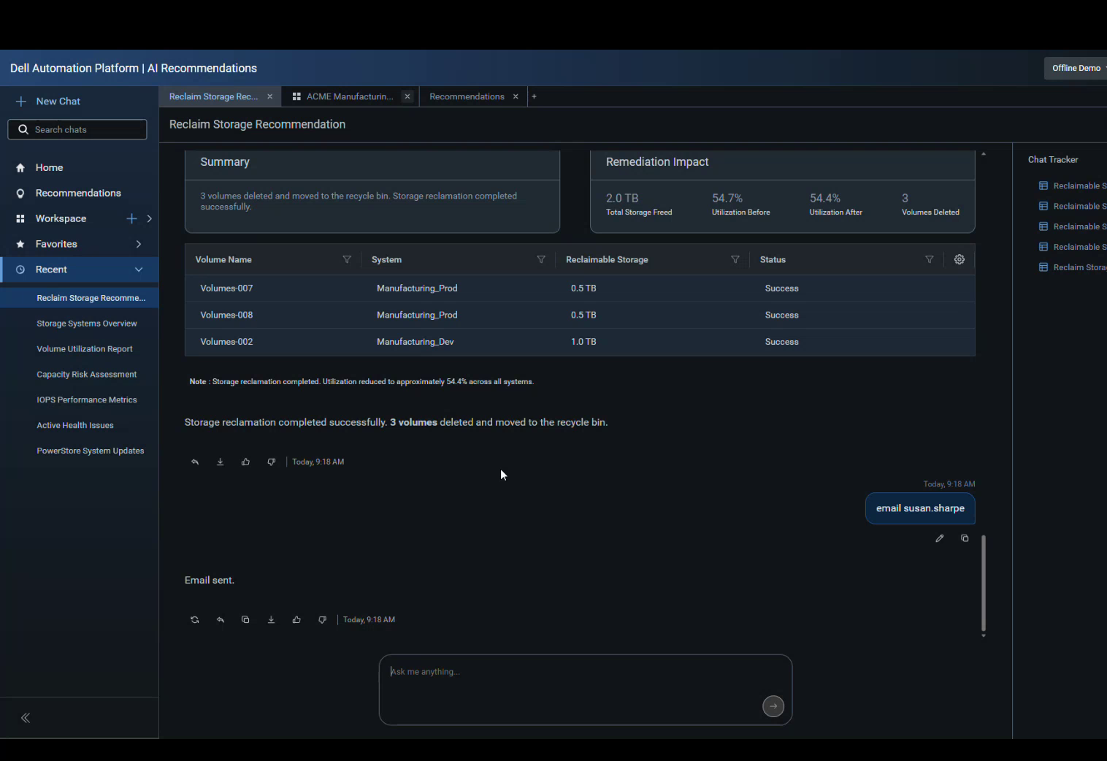Click the 54.4% Utilization After value
1107x761 pixels.
[825, 198]
